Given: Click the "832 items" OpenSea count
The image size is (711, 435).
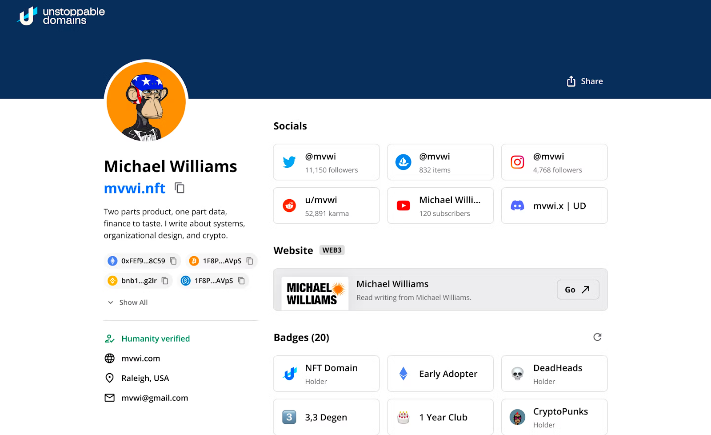Looking at the screenshot, I should pos(435,170).
